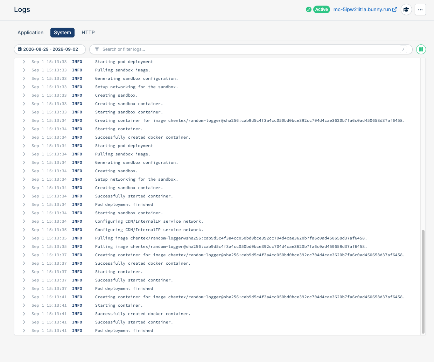Expand the first Starting pod deployment row
The image size is (434, 362).
click(x=24, y=62)
